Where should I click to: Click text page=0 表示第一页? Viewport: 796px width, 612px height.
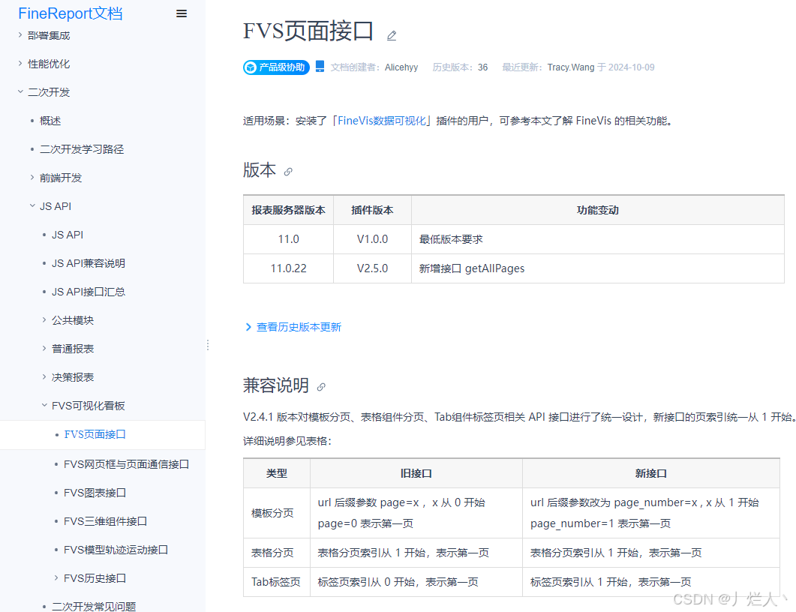click(365, 523)
